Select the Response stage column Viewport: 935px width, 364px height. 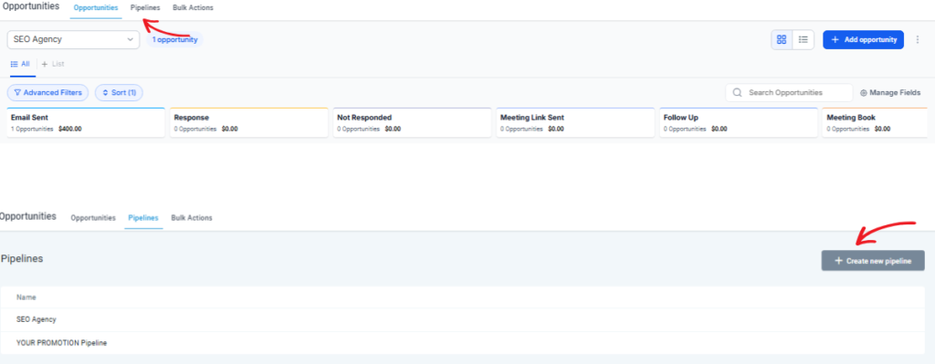[x=249, y=123]
